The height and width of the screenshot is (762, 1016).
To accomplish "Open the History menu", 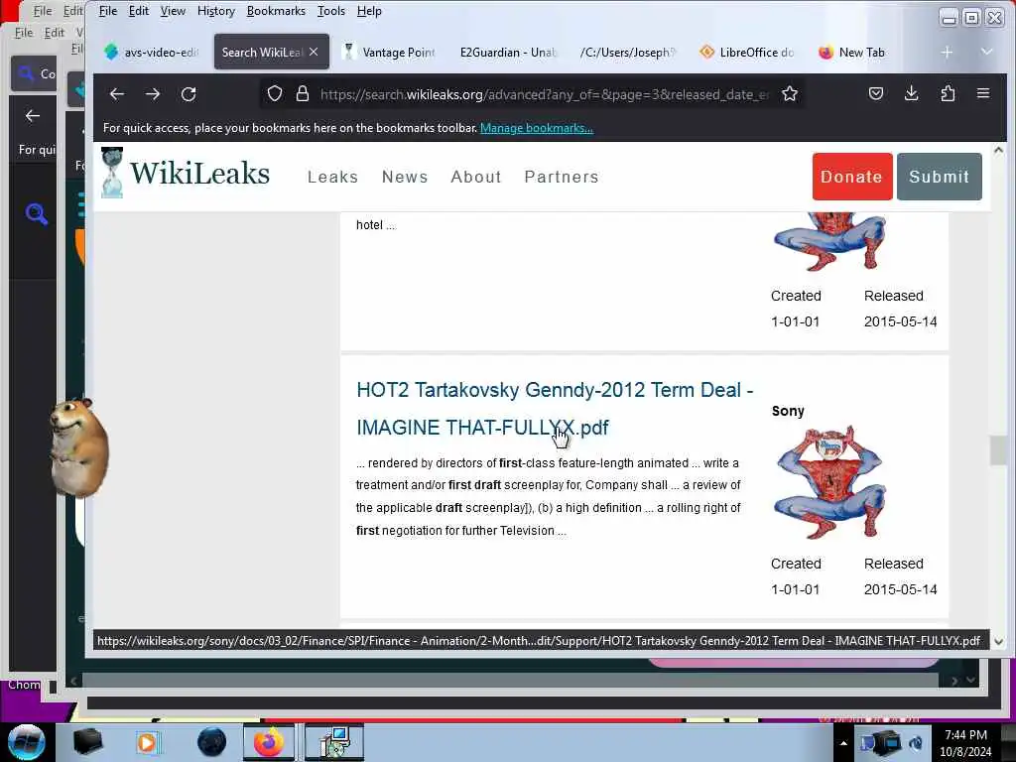I will click(215, 11).
